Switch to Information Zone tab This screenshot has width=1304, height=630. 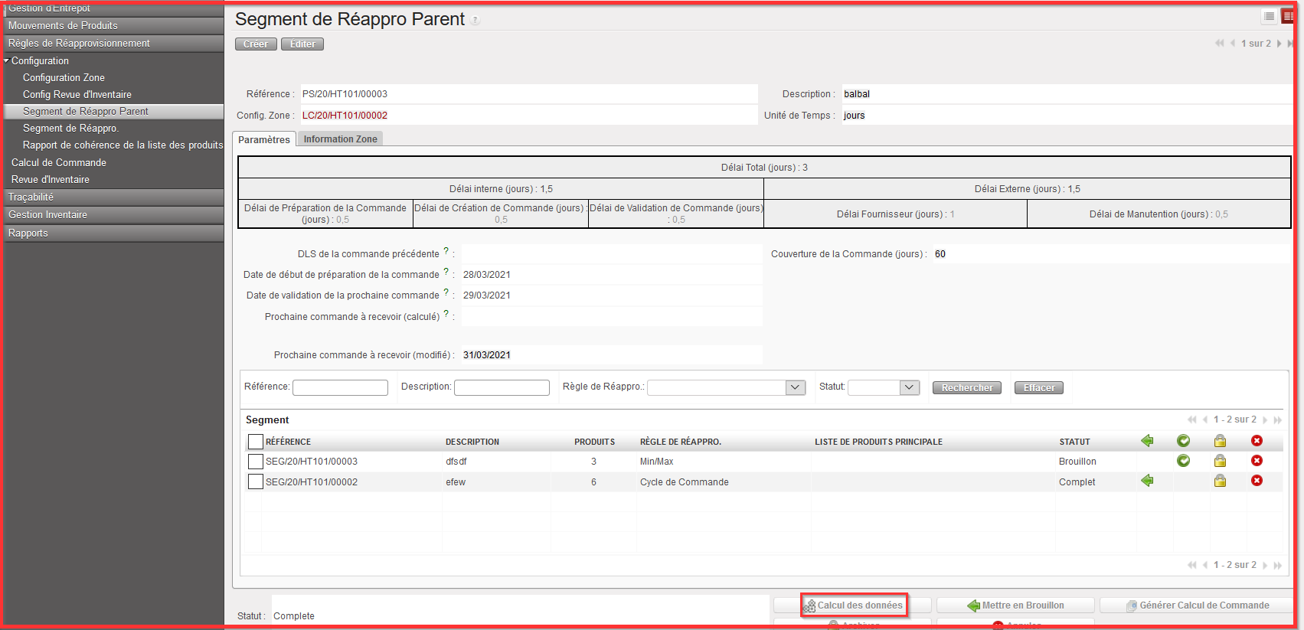(340, 139)
